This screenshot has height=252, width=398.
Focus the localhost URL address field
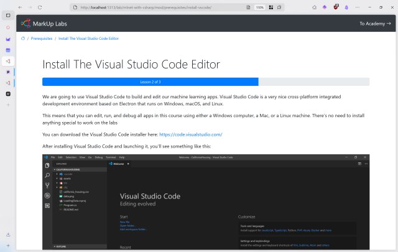pyautogui.click(x=146, y=7)
